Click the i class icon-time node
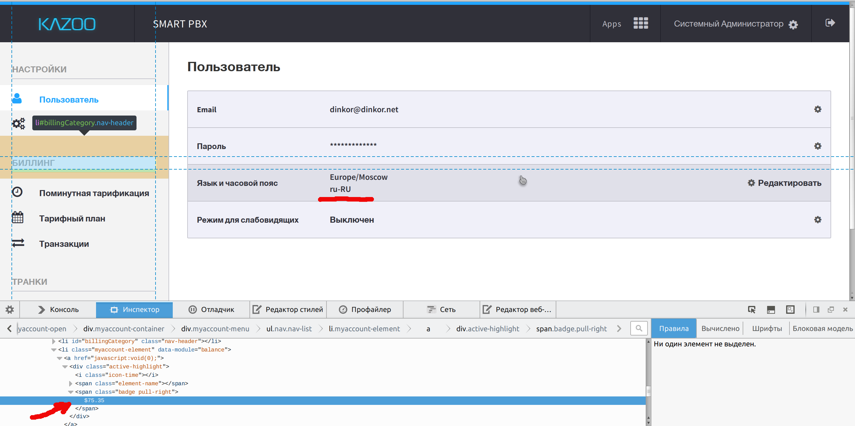Viewport: 855px width, 426px height. [117, 375]
